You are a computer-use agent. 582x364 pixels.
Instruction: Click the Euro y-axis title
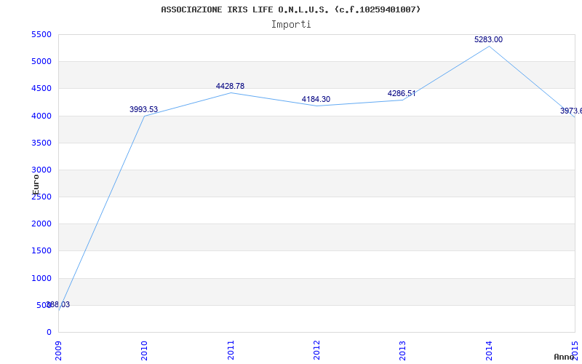click(36, 184)
